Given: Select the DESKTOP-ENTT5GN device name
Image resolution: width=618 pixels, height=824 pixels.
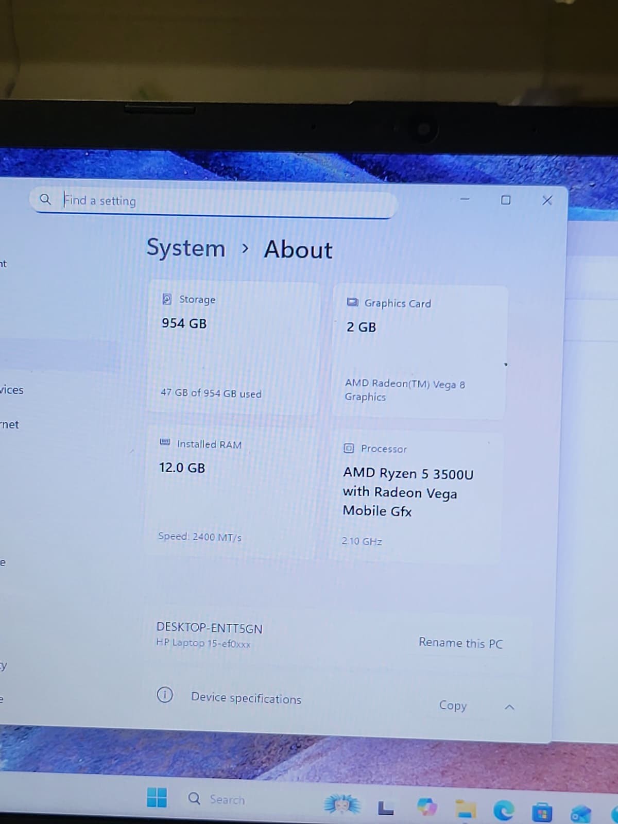Looking at the screenshot, I should [210, 628].
